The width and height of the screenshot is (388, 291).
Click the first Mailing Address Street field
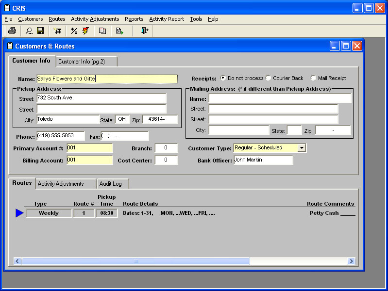point(273,109)
